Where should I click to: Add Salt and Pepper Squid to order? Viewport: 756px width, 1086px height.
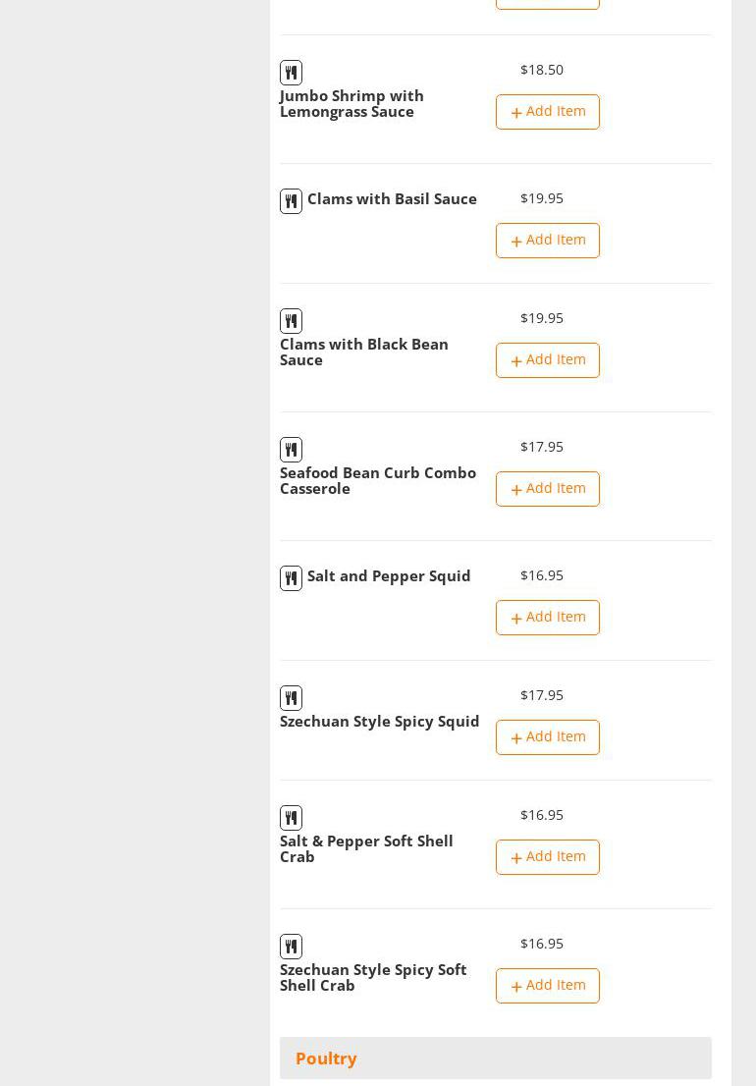tap(547, 618)
